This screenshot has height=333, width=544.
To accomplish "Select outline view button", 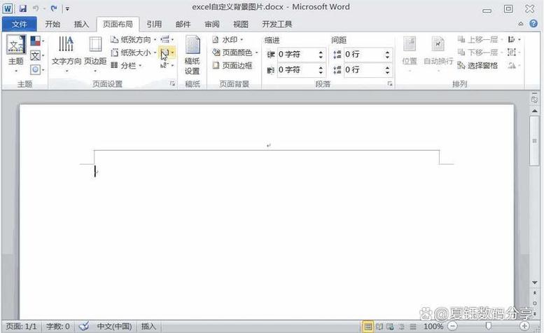I will [402, 327].
